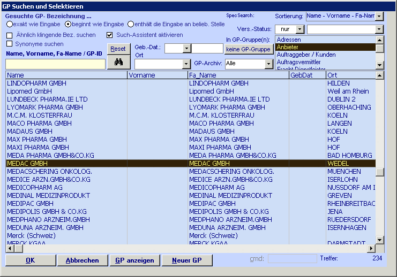Select MAX PHARMA GMBH in Name column

(x=66, y=139)
